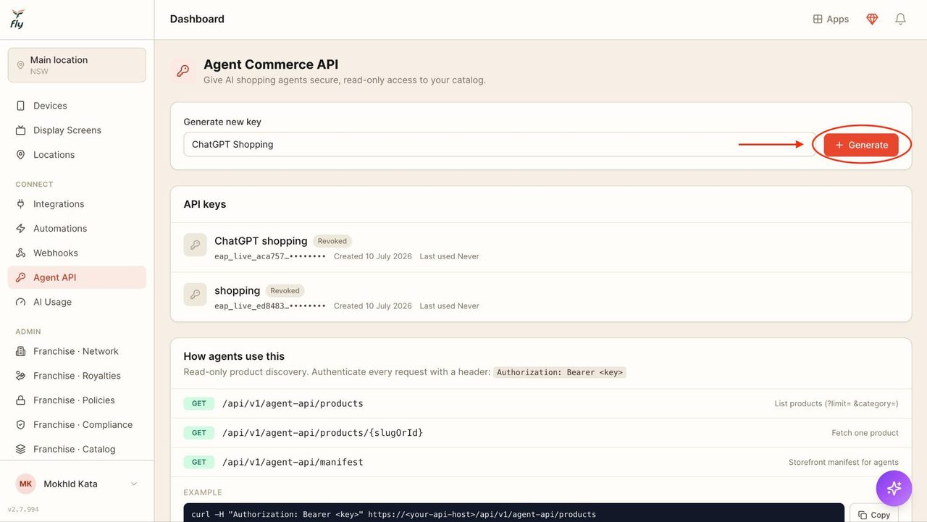
Task: Select the shopping key name
Action: point(237,290)
